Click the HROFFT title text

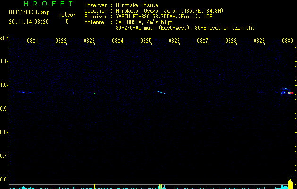pyautogui.click(x=48, y=4)
